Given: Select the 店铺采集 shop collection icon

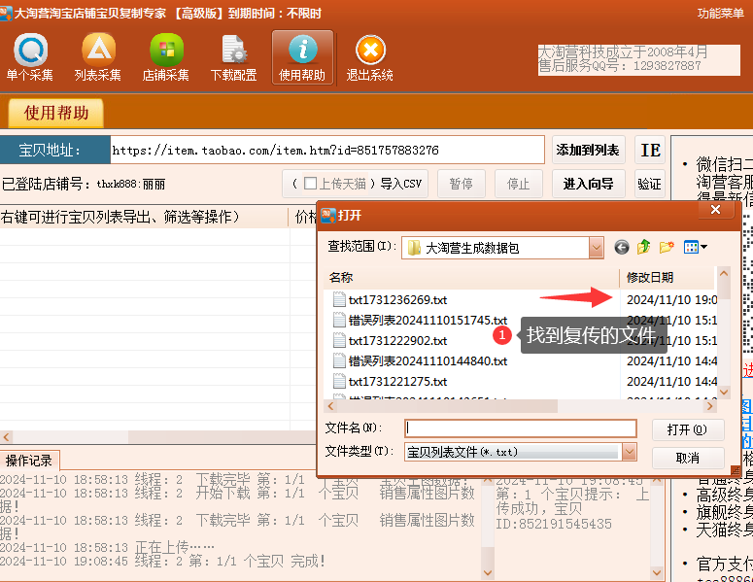Looking at the screenshot, I should [166, 57].
